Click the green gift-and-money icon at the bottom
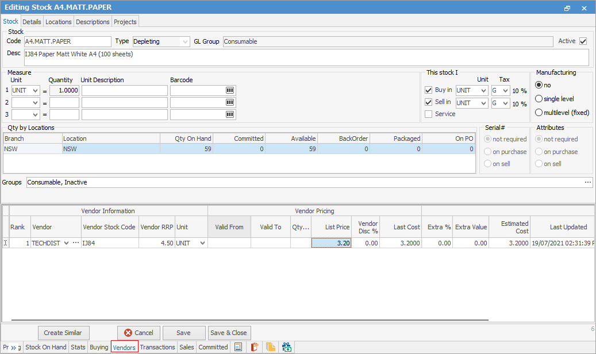The height and width of the screenshot is (354, 596). click(286, 347)
